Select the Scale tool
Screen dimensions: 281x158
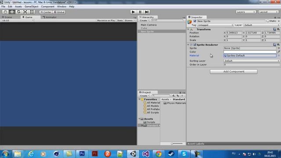[25, 12]
